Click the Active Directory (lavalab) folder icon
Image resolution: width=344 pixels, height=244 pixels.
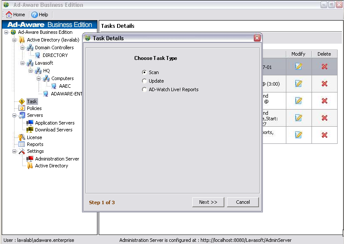click(22, 40)
